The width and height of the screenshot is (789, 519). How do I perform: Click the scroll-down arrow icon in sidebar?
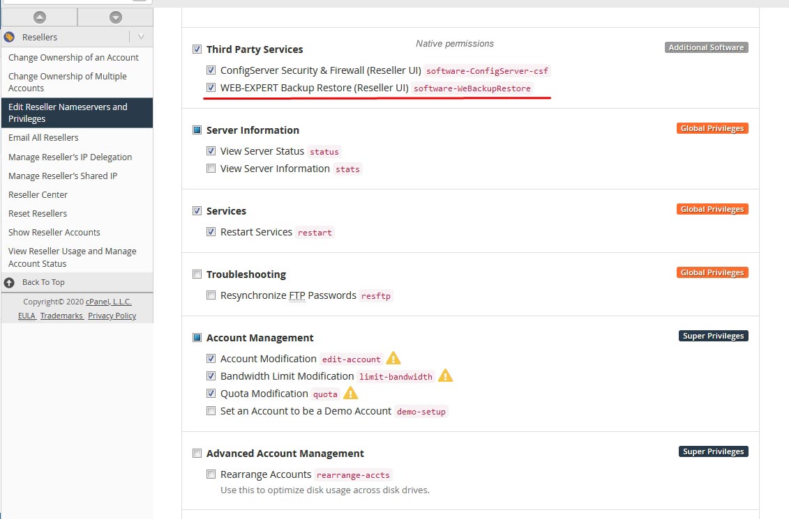tap(116, 17)
